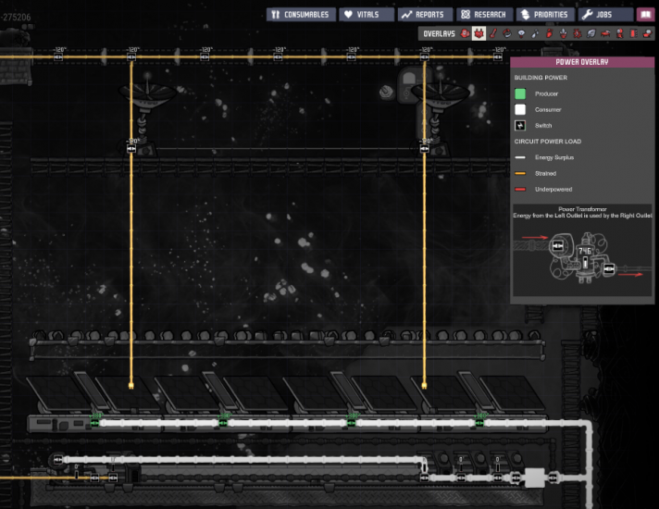The width and height of the screenshot is (659, 509).
Task: Click the Switch legend icon
Action: point(520,125)
